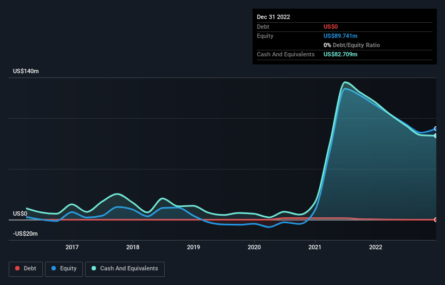Click the 2022 x-axis label

point(376,247)
